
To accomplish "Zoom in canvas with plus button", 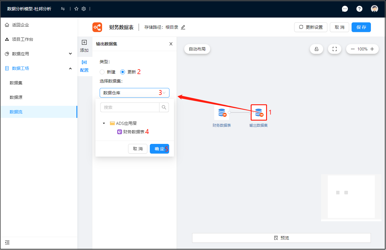I will (x=372, y=49).
